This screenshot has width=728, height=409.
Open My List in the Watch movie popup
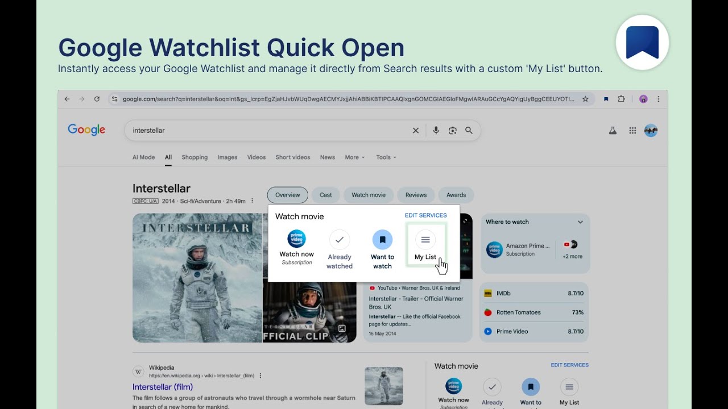coord(425,245)
